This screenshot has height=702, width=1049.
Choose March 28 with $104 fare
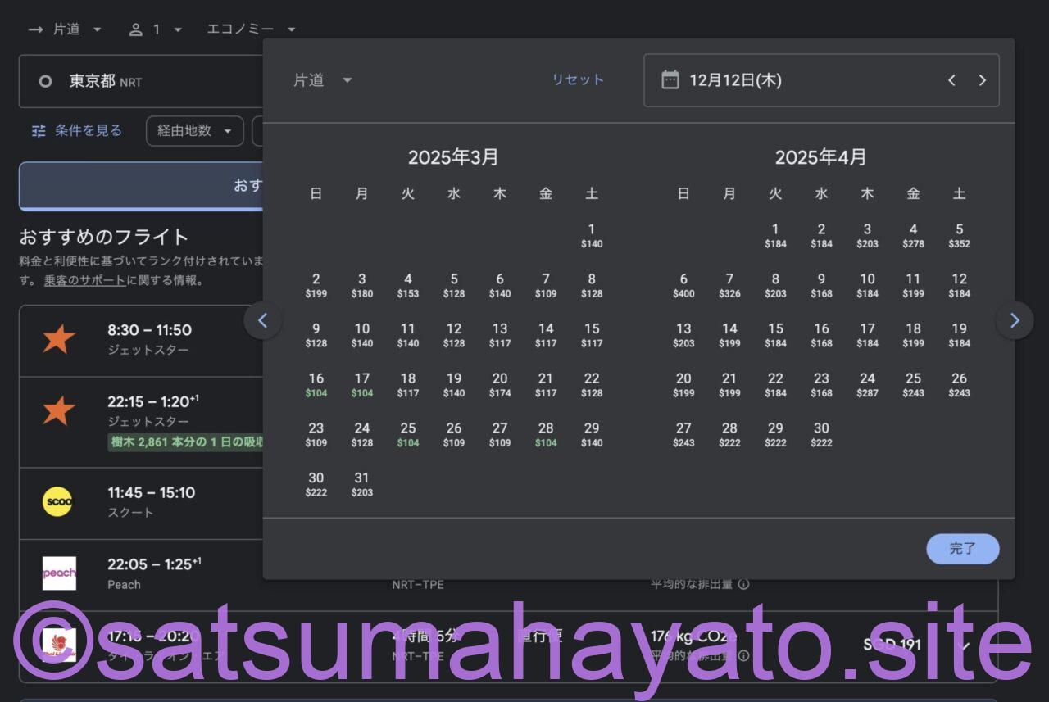(546, 434)
